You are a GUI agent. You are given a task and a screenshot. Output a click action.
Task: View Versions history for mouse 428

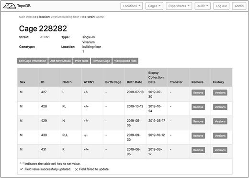220,107
